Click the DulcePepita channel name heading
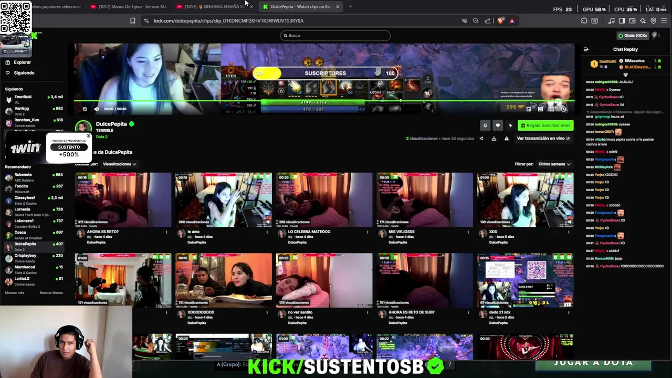The image size is (672, 378). coord(111,124)
